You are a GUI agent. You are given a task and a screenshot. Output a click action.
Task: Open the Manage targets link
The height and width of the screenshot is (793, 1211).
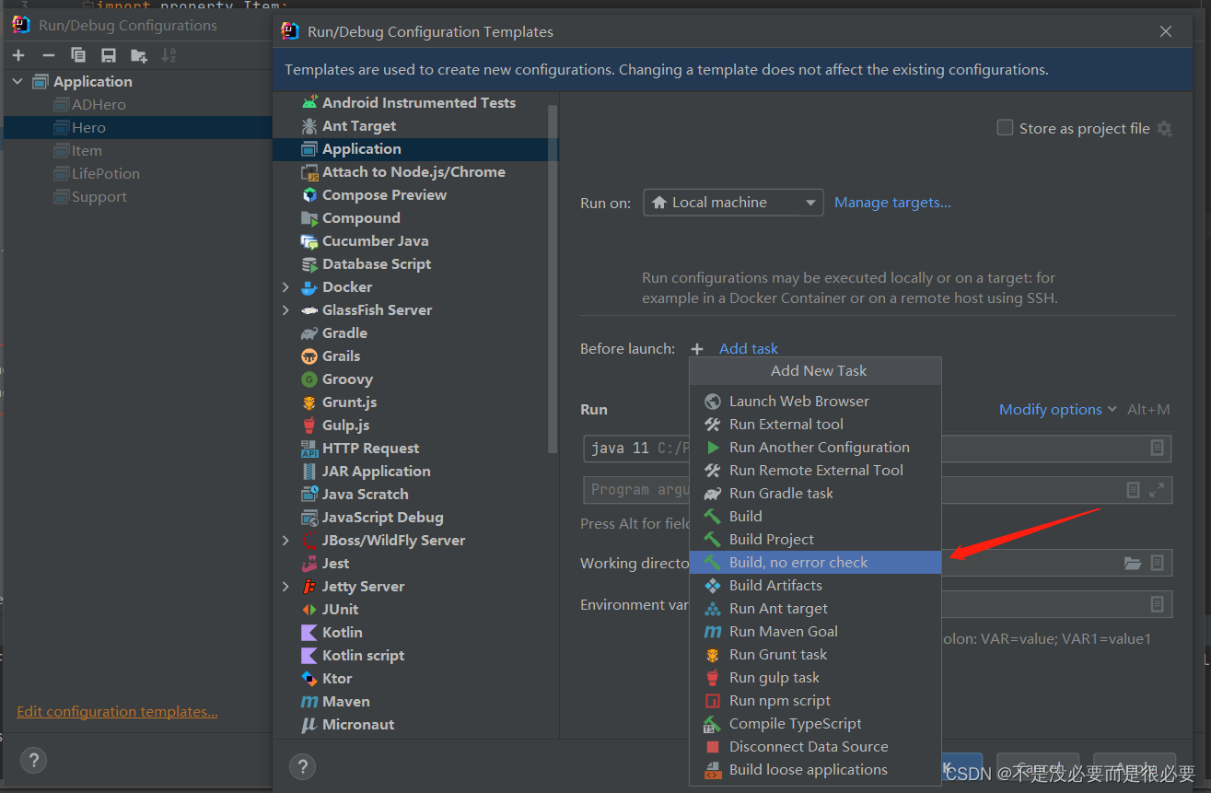[x=892, y=203]
